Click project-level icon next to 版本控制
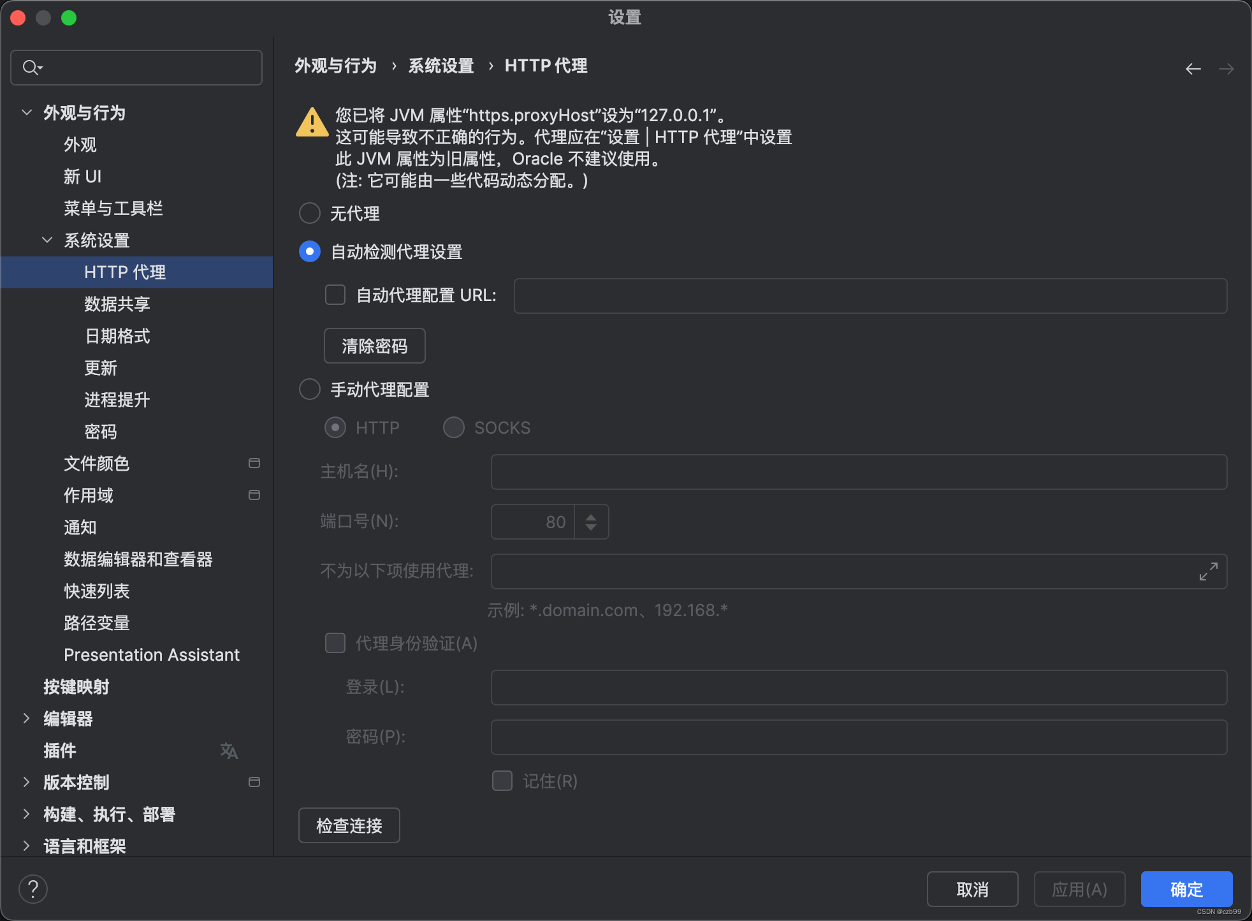1252x921 pixels. [254, 782]
